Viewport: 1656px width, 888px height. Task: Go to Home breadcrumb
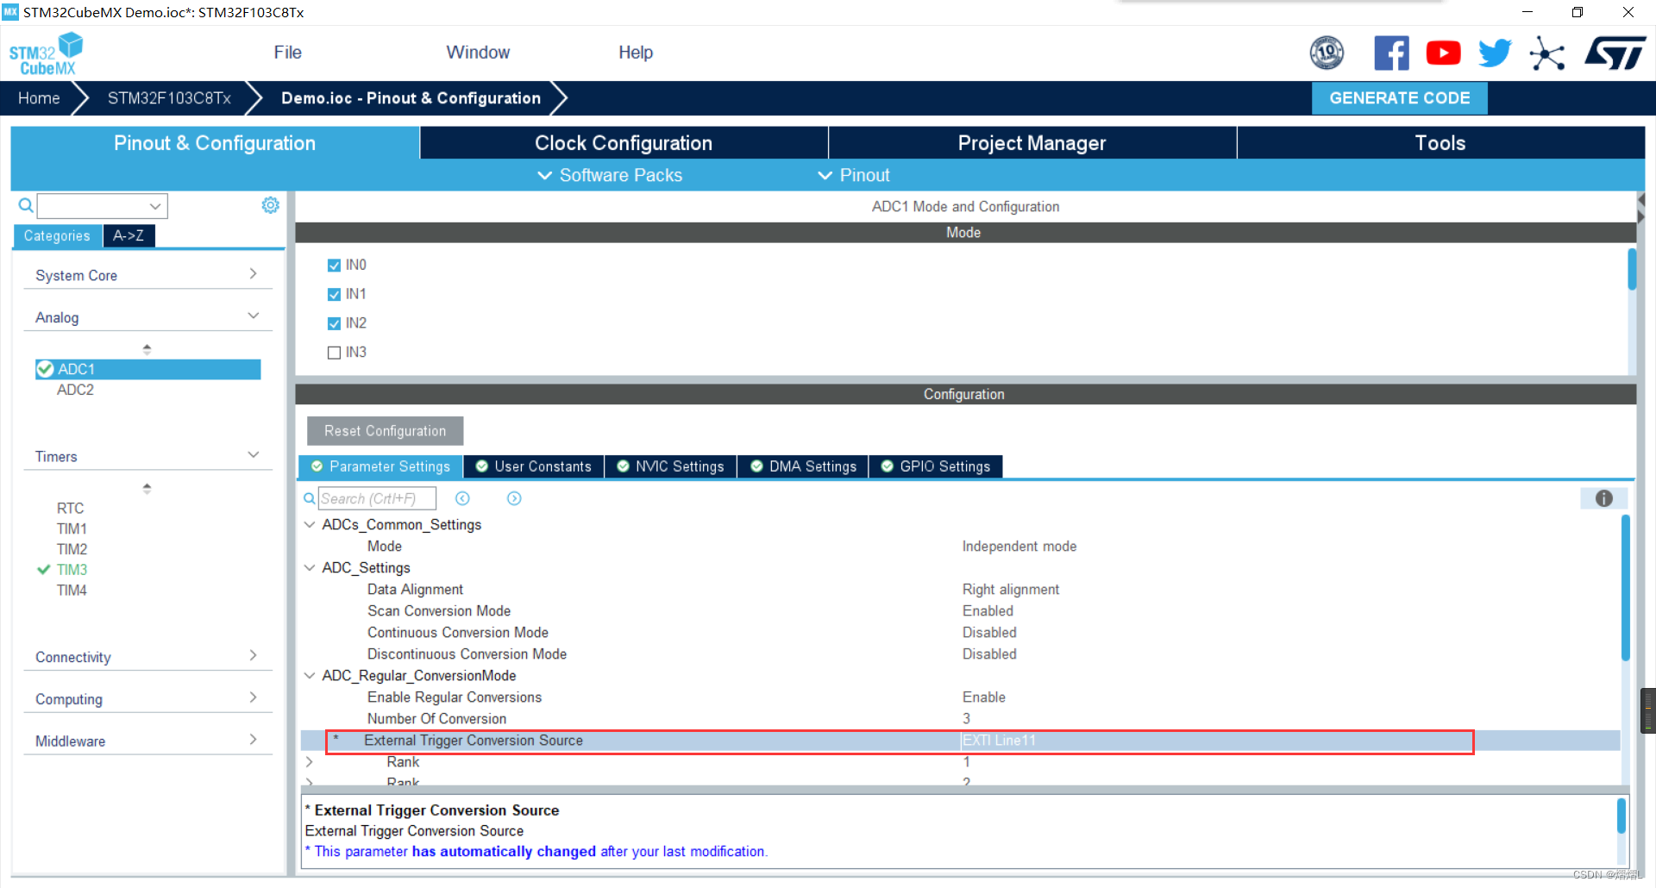tap(39, 98)
